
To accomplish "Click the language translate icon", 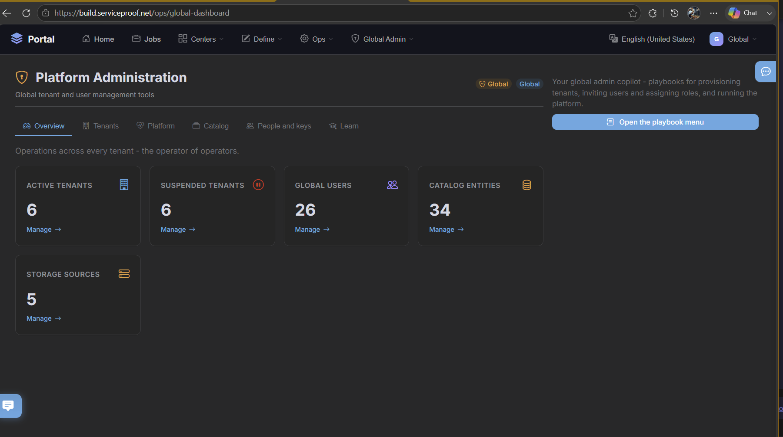I will point(613,39).
